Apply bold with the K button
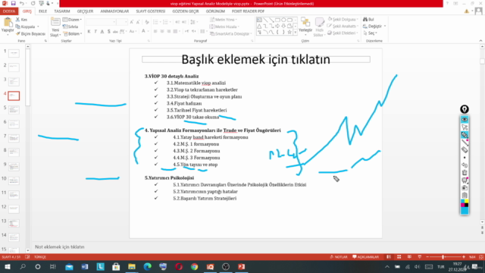 [89, 31]
